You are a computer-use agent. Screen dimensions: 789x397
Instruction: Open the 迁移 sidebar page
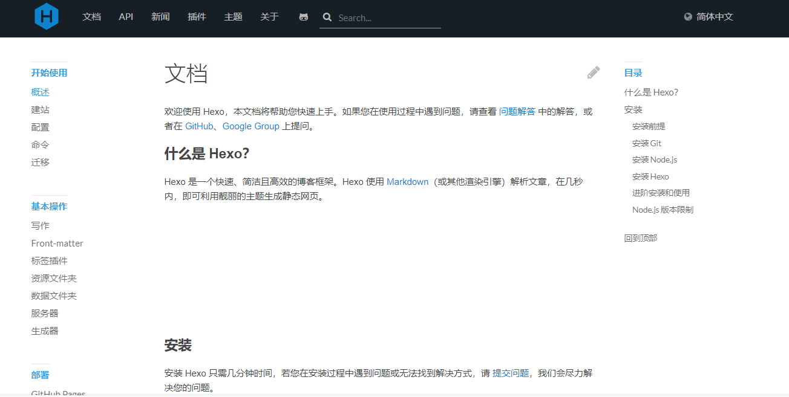point(41,163)
